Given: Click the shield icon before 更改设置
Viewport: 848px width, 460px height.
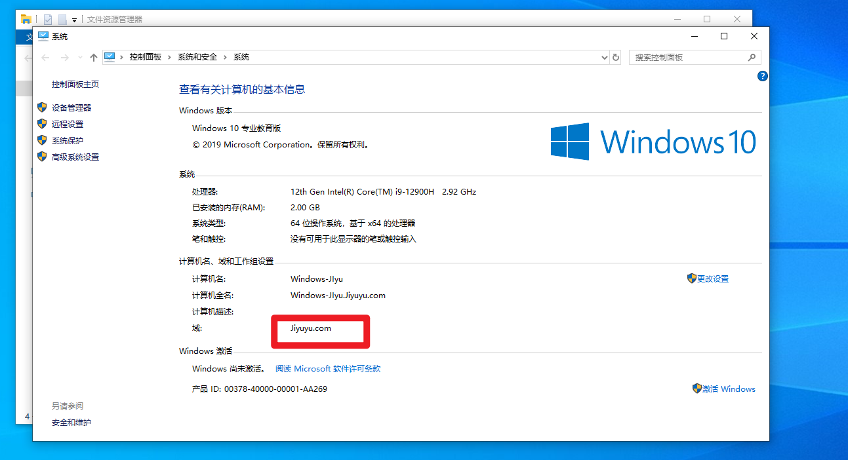Looking at the screenshot, I should (x=691, y=278).
